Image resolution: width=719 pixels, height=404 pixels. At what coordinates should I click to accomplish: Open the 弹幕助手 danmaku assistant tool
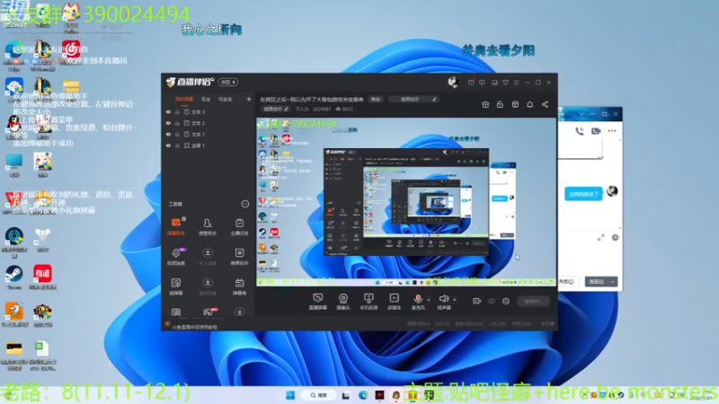(176, 226)
